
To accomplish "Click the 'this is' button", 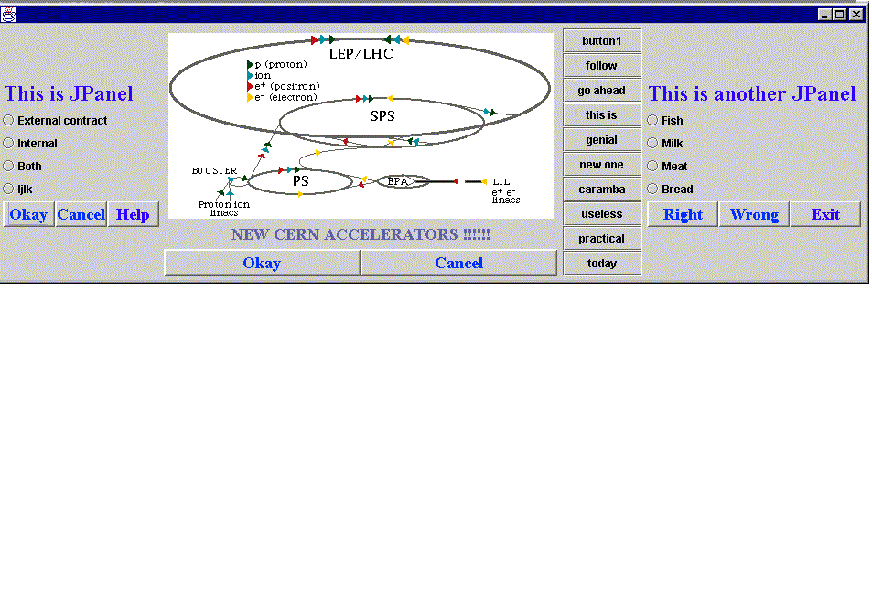I will 602,115.
